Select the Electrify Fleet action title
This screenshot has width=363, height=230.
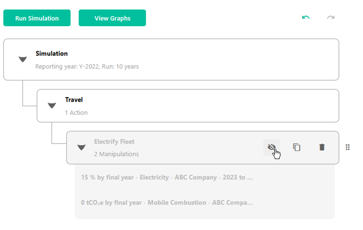[x=114, y=141]
